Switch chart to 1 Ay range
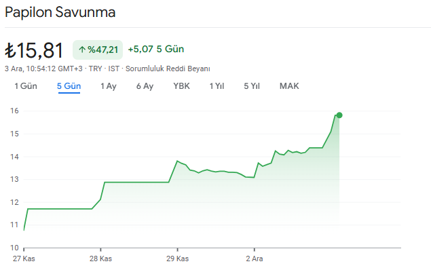 [109, 86]
